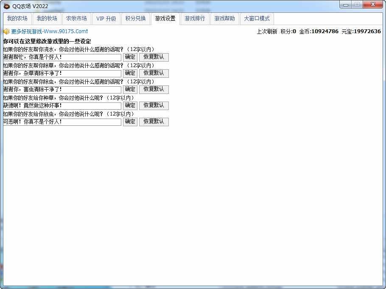Select the VIP 升级 tab

(106, 19)
